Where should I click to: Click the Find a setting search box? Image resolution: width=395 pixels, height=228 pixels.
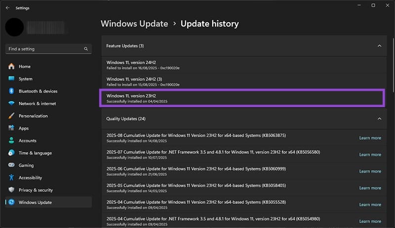(48, 49)
